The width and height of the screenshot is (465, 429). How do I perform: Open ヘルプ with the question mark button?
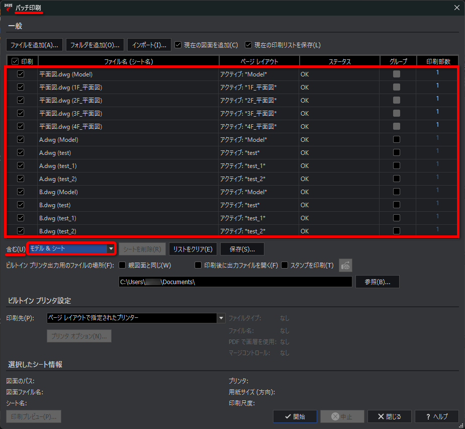point(437,416)
